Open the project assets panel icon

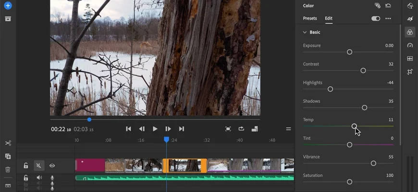tap(8, 19)
